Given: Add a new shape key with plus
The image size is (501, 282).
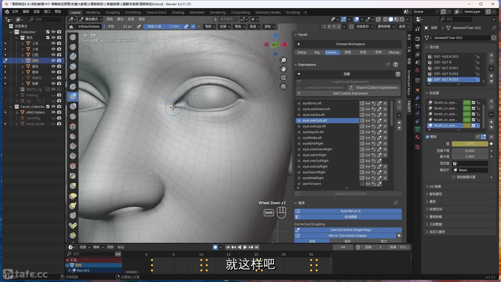Looking at the screenshot, I should coord(491,101).
